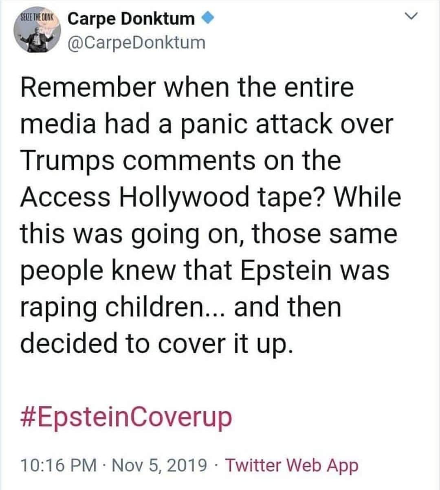Image resolution: width=440 pixels, height=490 pixels.
Task: Open the tweet options chevron menu
Action: (412, 17)
